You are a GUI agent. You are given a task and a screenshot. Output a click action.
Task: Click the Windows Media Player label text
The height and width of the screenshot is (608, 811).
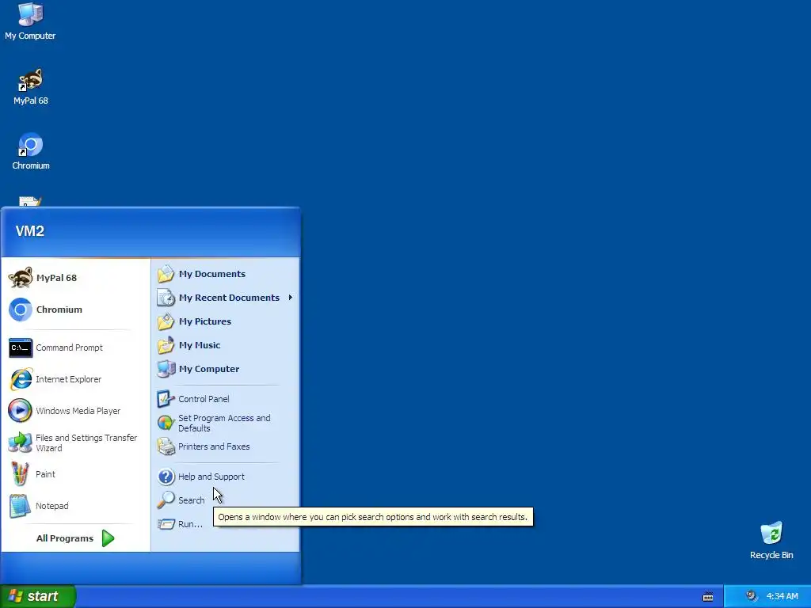click(78, 411)
